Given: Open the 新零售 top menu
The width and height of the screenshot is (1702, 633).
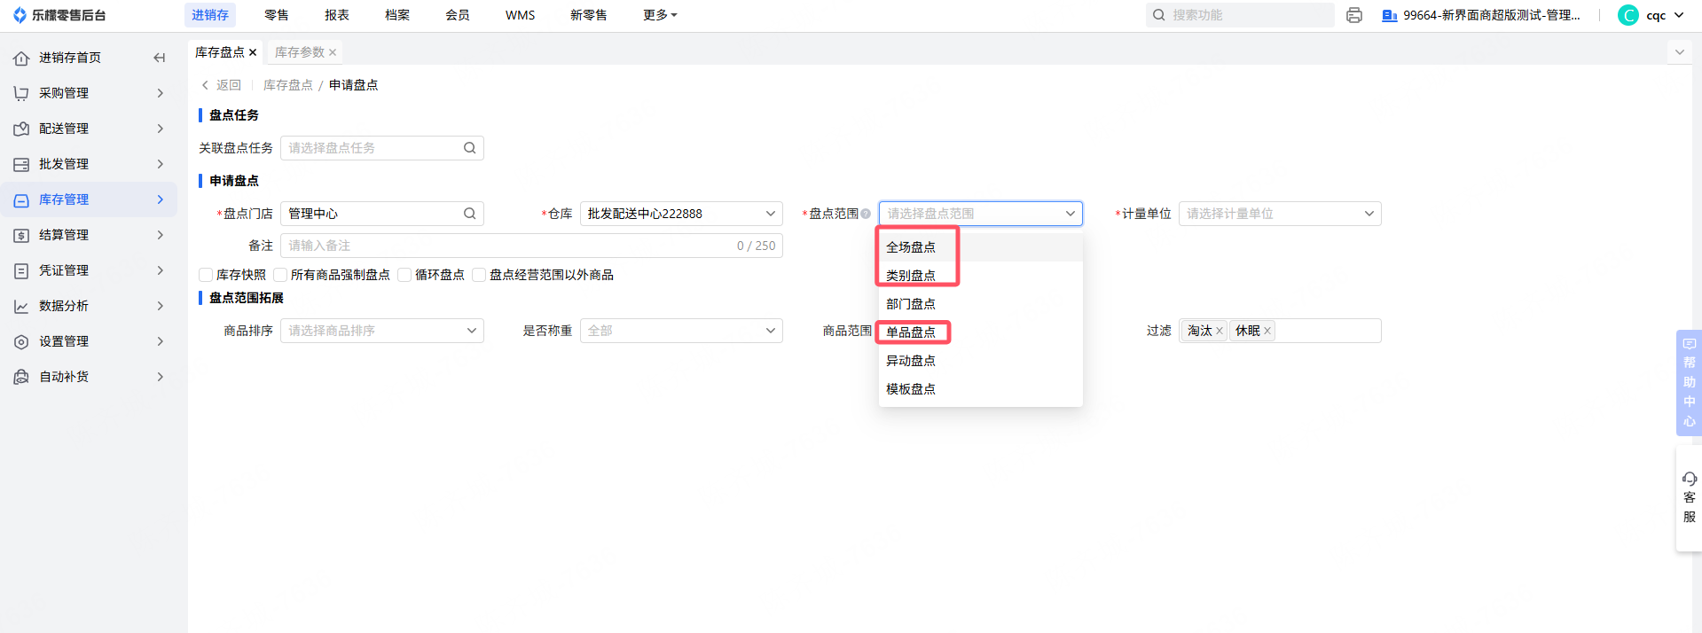Looking at the screenshot, I should tap(589, 15).
